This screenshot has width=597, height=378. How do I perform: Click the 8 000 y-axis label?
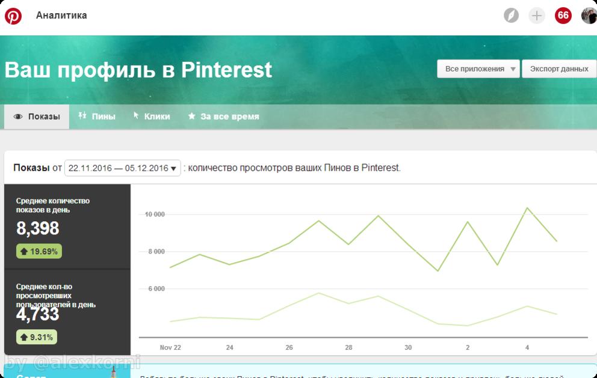pos(156,252)
